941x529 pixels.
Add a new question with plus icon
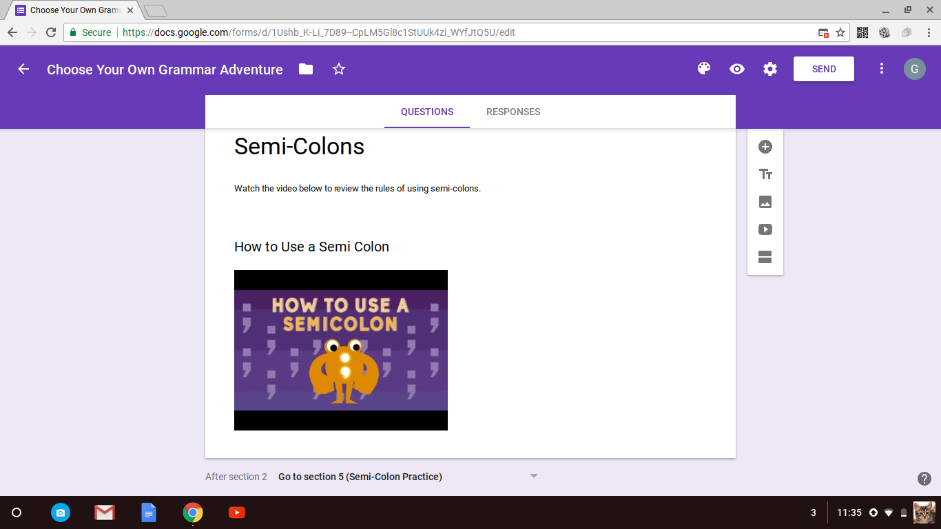coord(765,147)
